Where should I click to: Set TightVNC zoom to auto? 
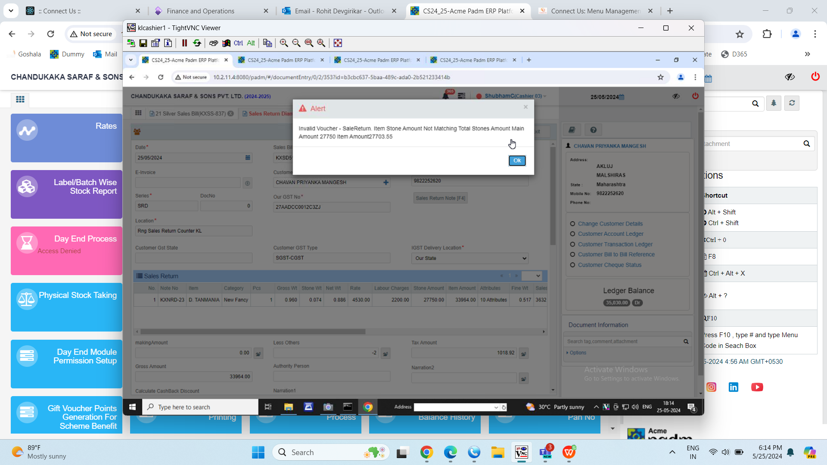321,43
